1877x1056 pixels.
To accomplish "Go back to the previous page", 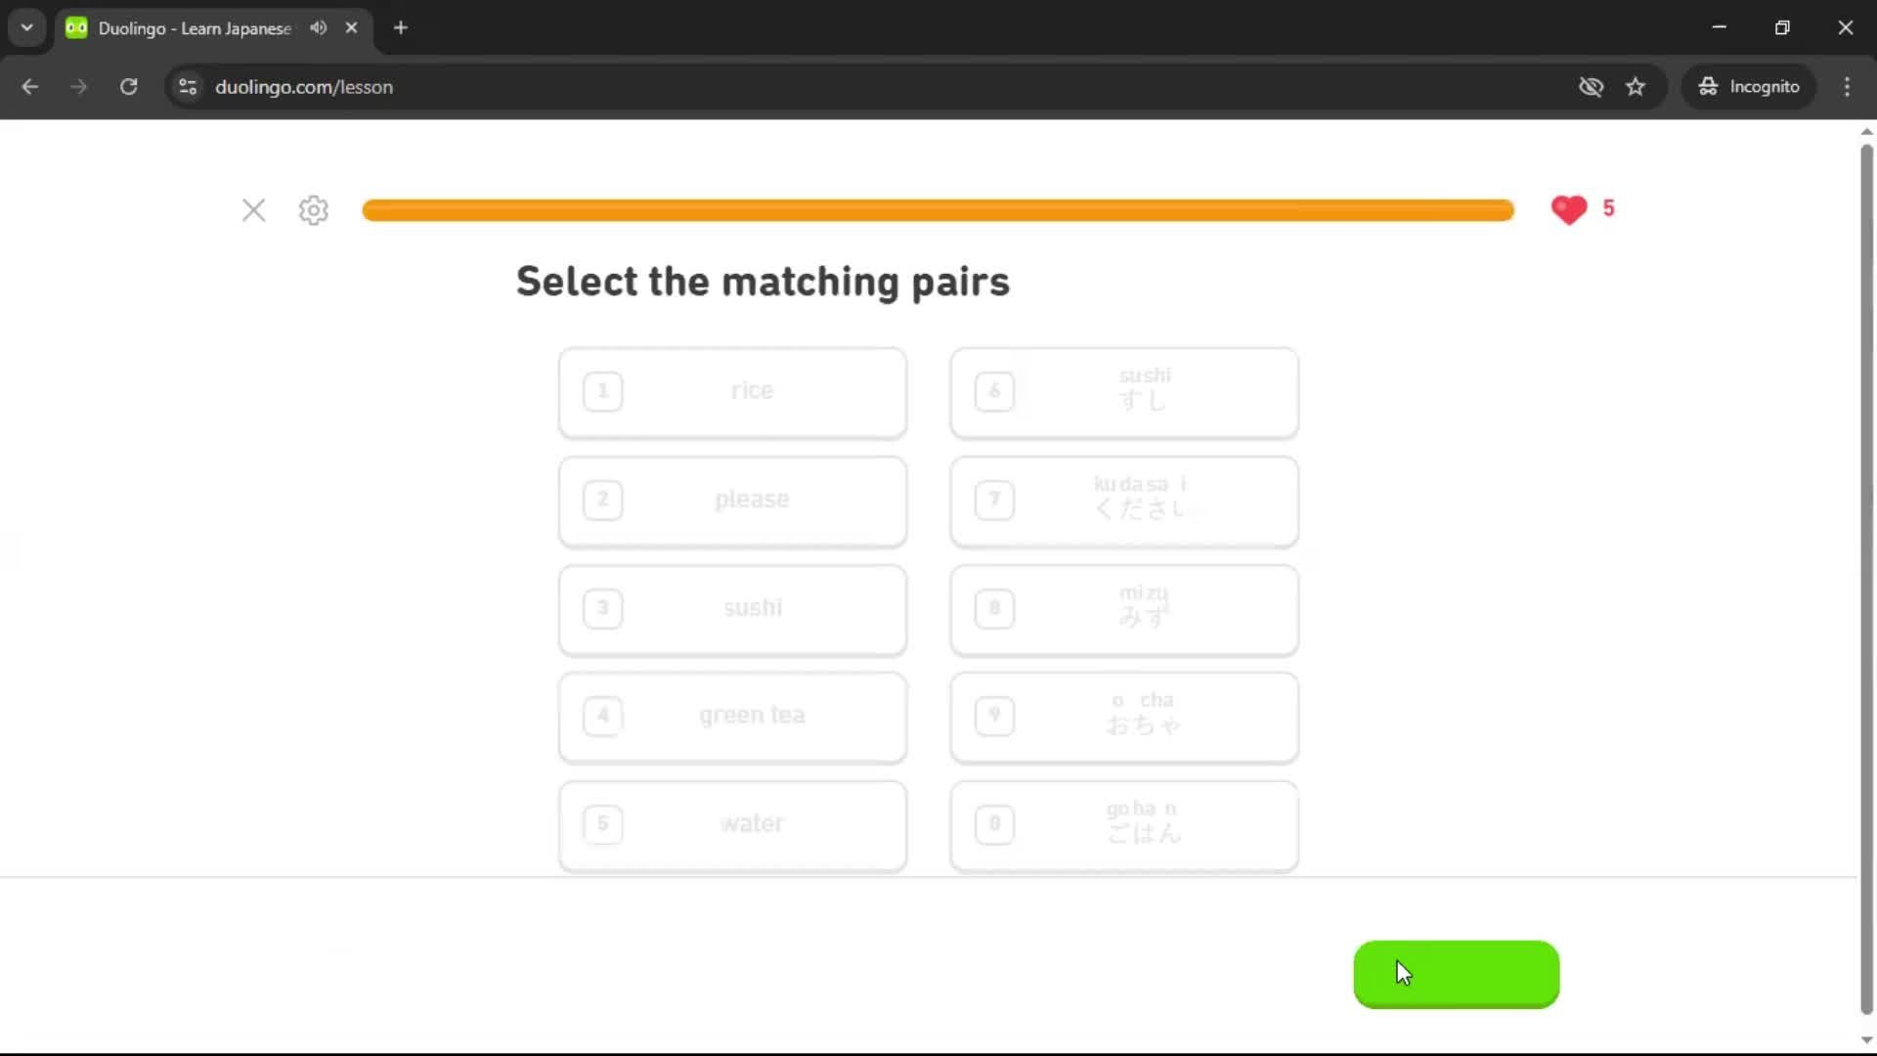I will 30,87.
